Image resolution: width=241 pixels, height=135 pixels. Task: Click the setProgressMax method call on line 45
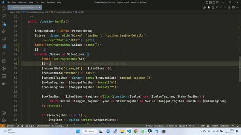(58, 45)
